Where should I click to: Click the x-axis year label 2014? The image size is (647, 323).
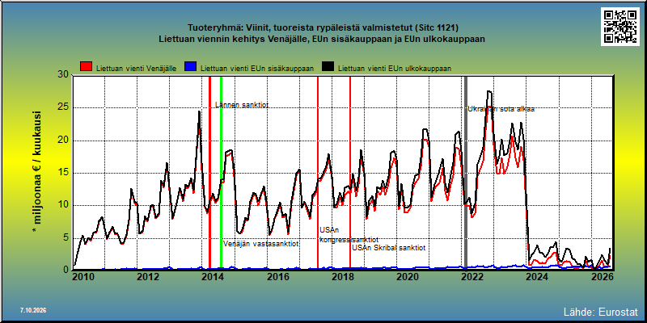coord(213,277)
